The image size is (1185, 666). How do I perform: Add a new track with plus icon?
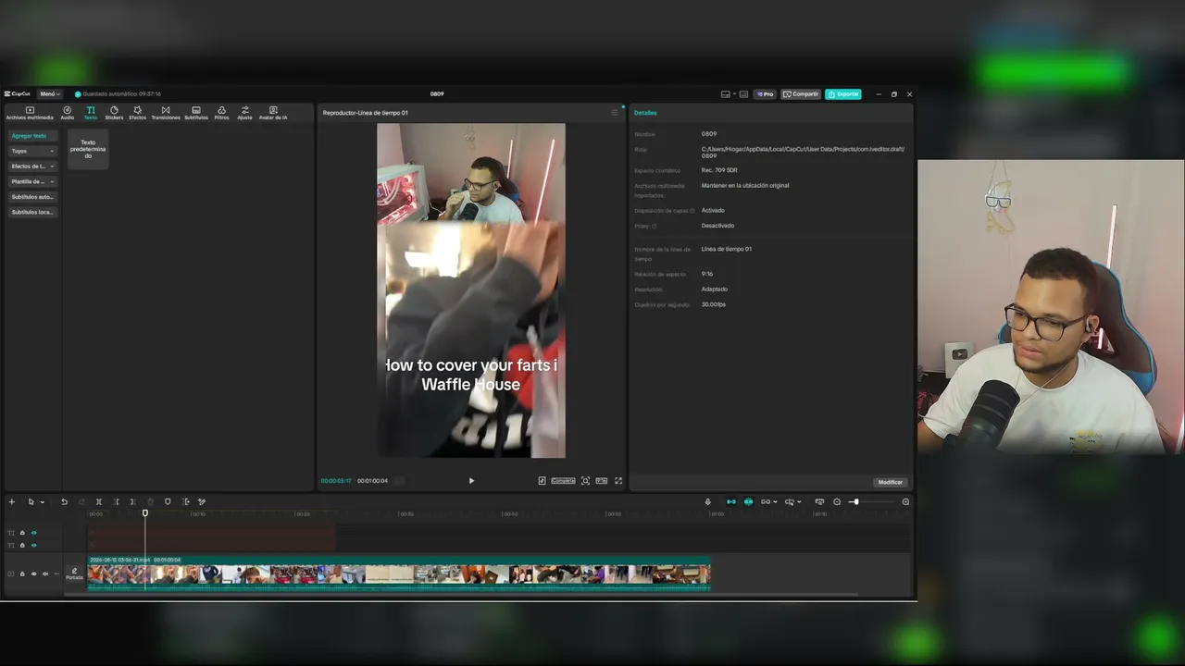pyautogui.click(x=12, y=502)
